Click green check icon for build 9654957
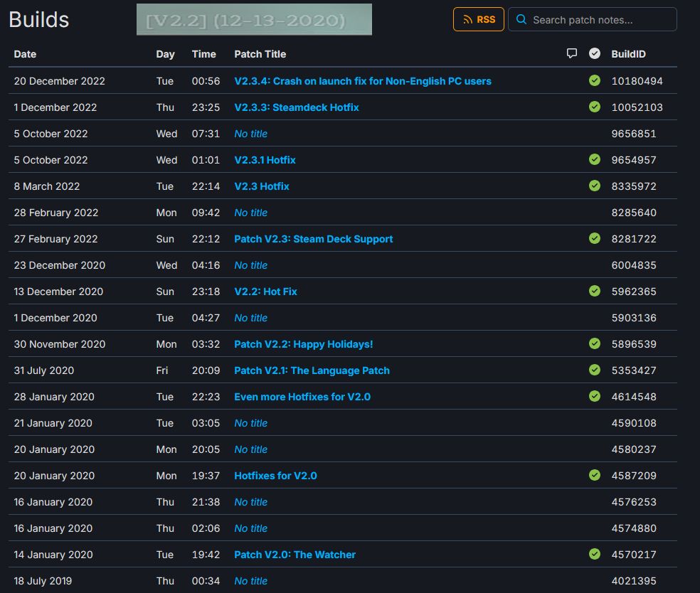The image size is (700, 593). pyautogui.click(x=594, y=160)
